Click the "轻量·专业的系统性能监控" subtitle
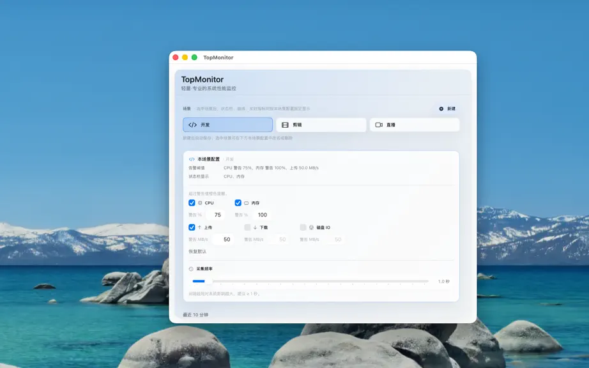The width and height of the screenshot is (589, 368). pyautogui.click(x=208, y=89)
